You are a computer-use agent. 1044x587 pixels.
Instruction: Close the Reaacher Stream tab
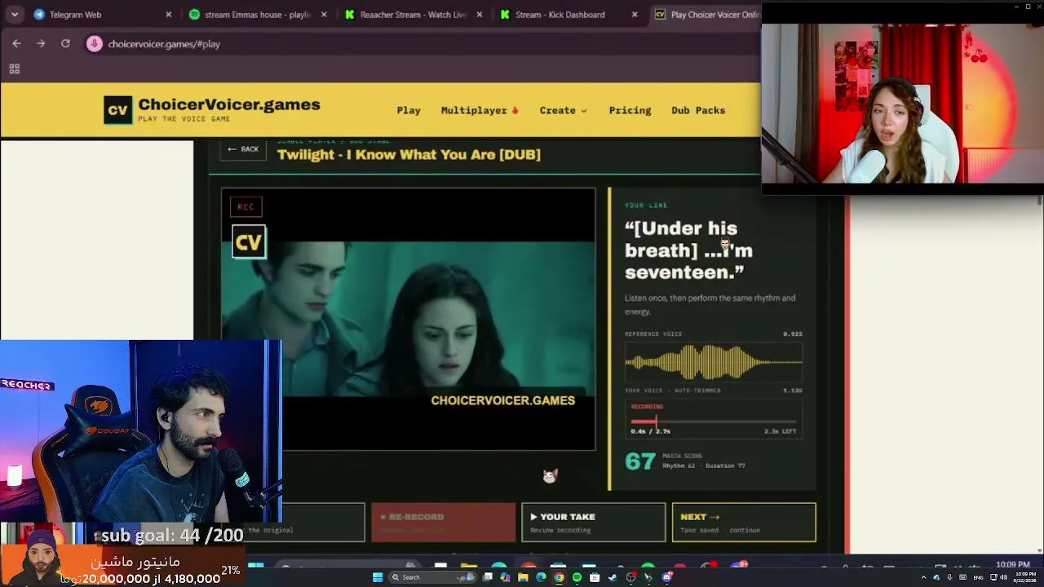(480, 15)
